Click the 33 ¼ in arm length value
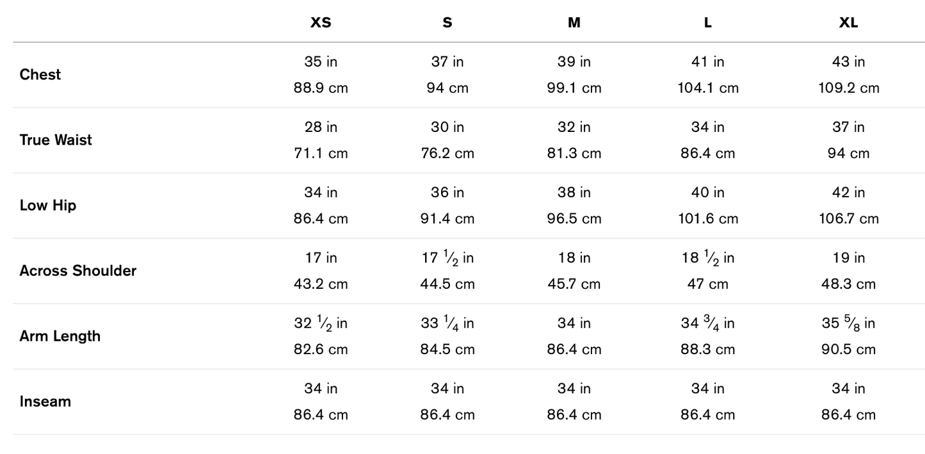This screenshot has height=454, width=925. click(447, 323)
